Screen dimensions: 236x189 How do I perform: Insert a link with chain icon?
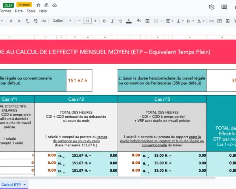pos(212,21)
